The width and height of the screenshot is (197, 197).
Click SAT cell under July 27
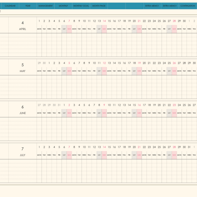pos(169,155)
